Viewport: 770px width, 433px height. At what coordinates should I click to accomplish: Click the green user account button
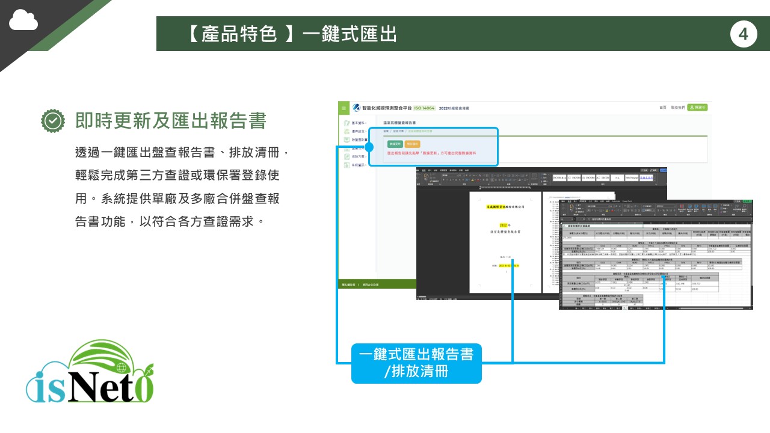tap(698, 108)
